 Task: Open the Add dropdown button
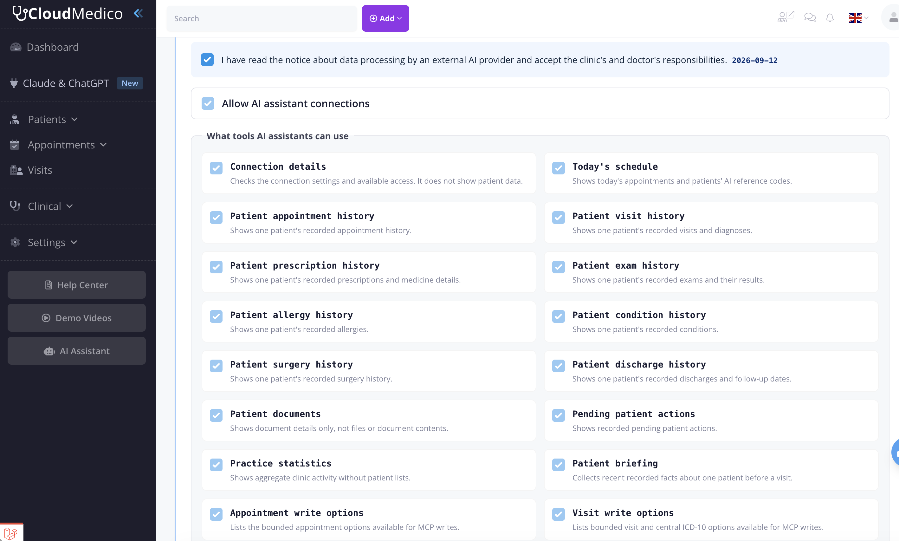click(385, 18)
